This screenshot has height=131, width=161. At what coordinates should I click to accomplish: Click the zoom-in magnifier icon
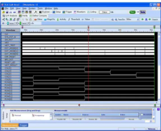(x=112, y=20)
